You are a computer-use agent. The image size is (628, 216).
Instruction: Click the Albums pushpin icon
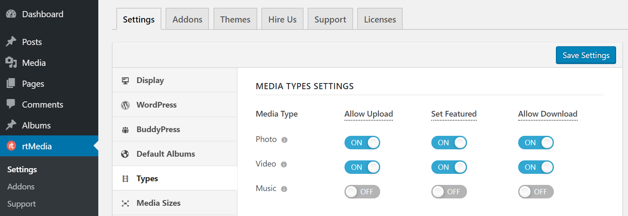click(x=11, y=125)
